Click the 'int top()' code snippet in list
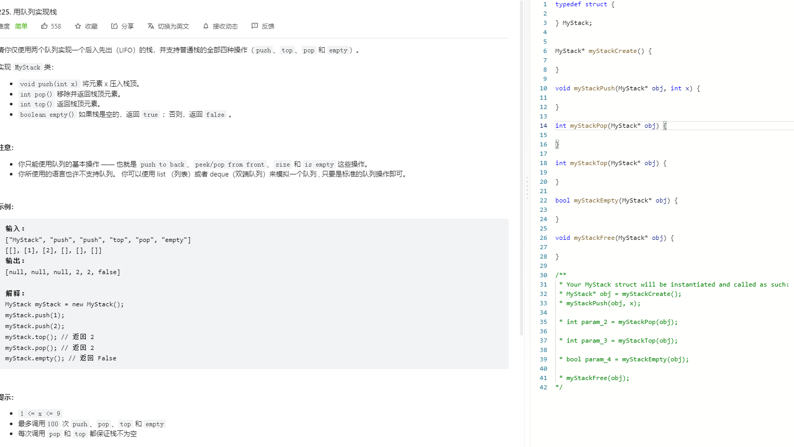This screenshot has width=794, height=447. [36, 104]
